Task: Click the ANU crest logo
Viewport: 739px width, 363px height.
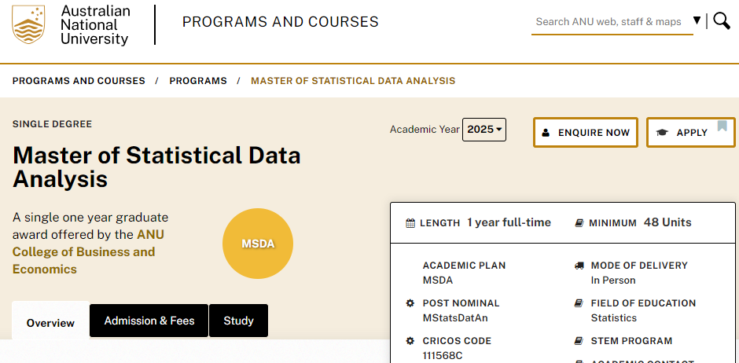Action: point(28,24)
